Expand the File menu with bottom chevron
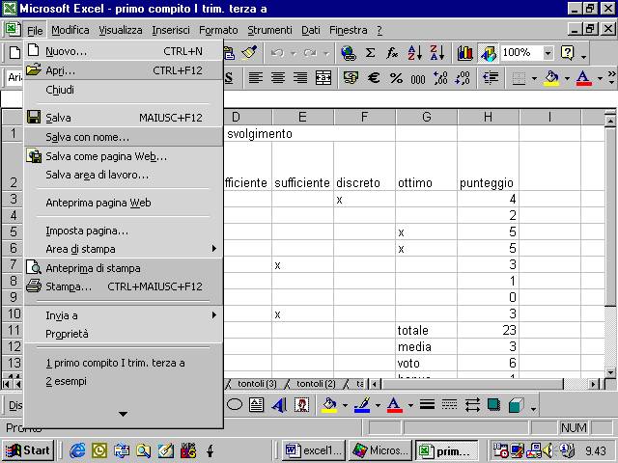618x463 pixels. pyautogui.click(x=123, y=414)
